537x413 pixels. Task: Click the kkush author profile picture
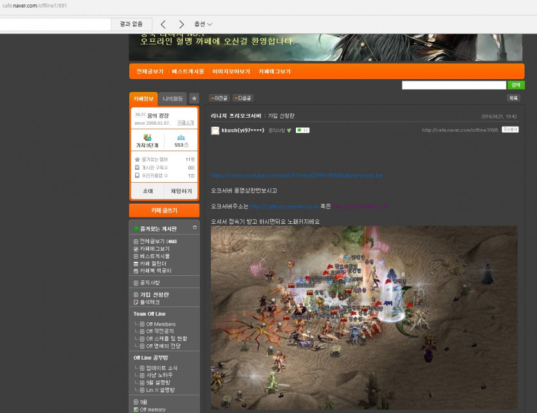215,131
